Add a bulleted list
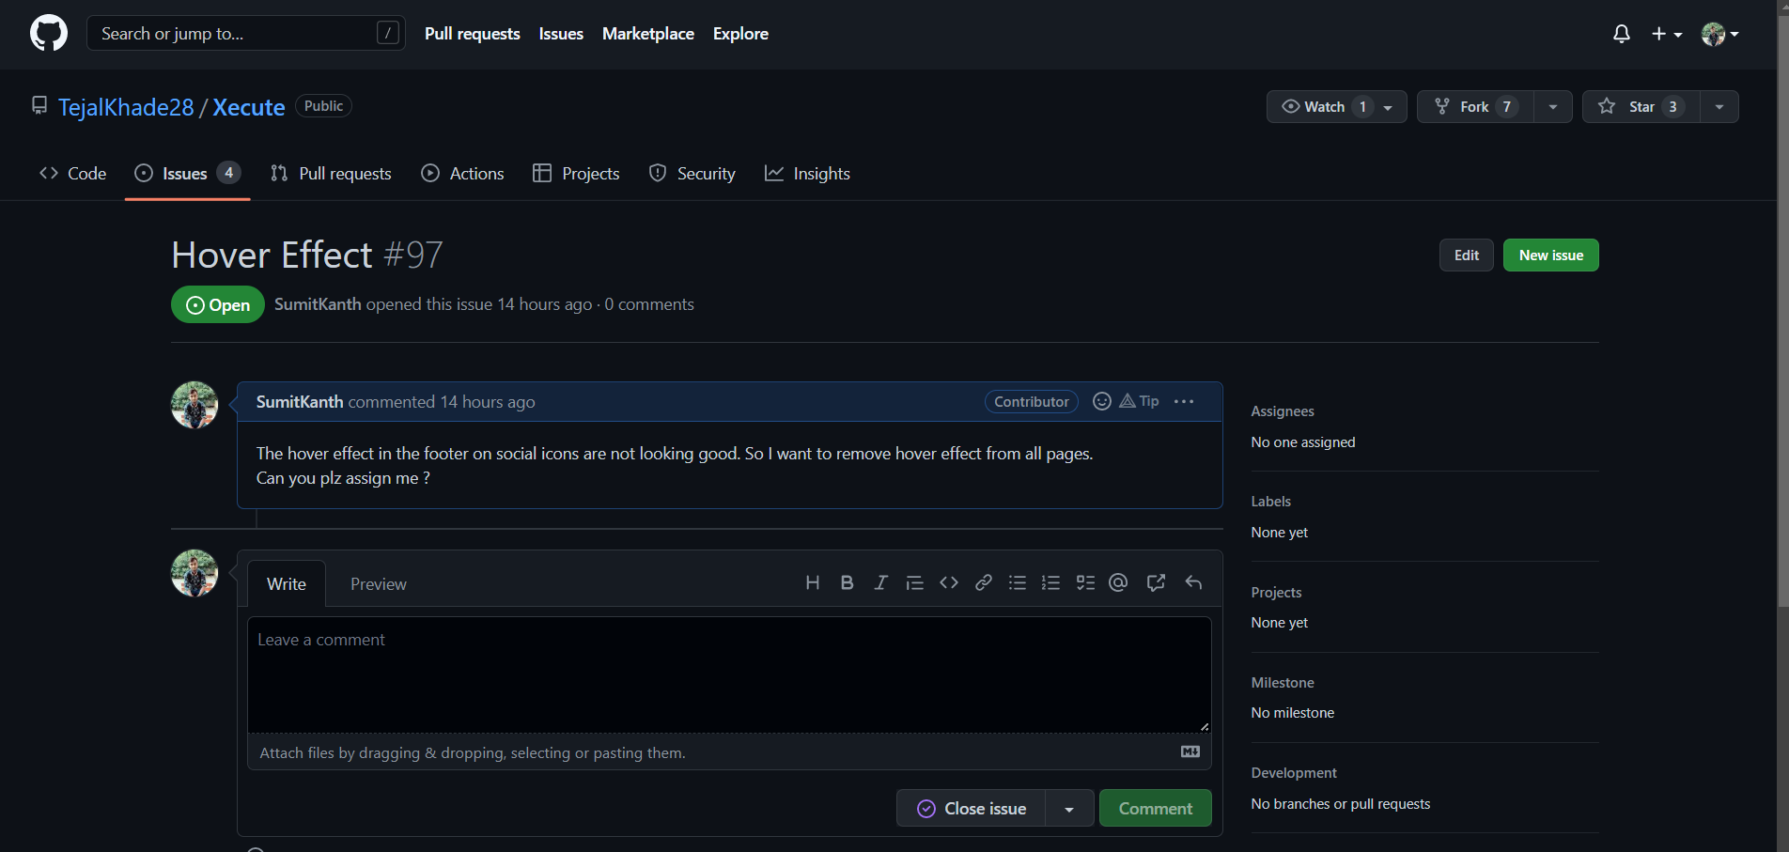 tap(1018, 582)
